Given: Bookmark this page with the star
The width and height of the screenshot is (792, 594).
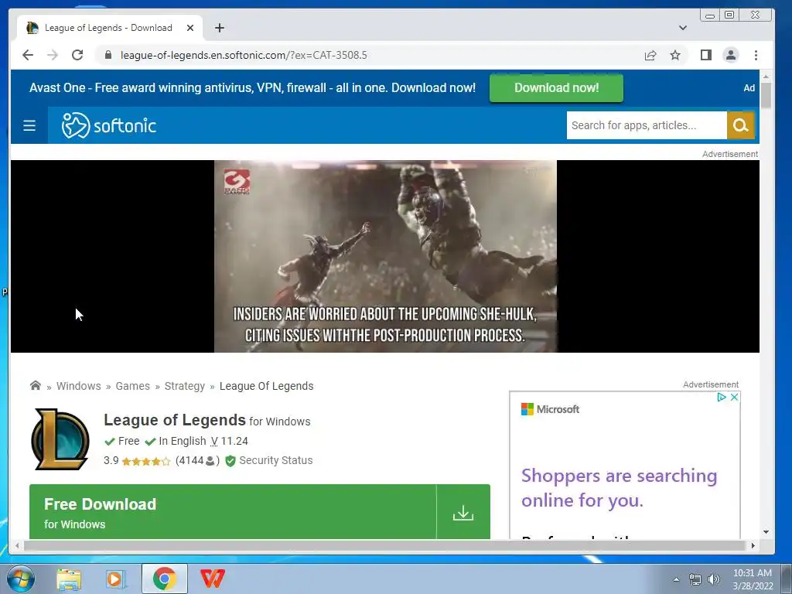Looking at the screenshot, I should pos(675,55).
